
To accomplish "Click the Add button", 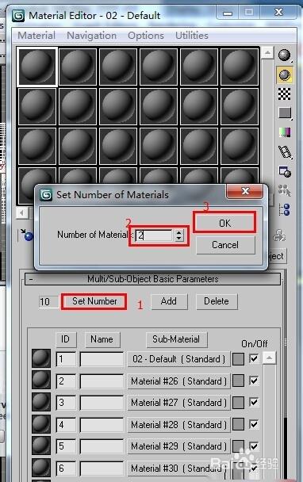I will (x=169, y=301).
